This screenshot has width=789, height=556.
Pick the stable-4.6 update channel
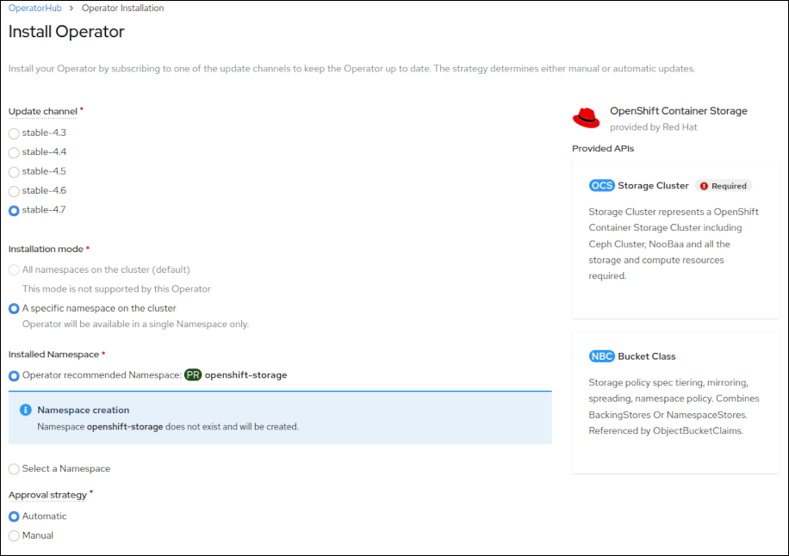pyautogui.click(x=14, y=191)
